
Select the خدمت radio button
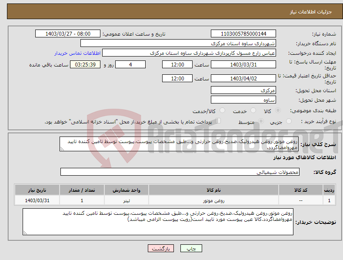click(x=253, y=110)
